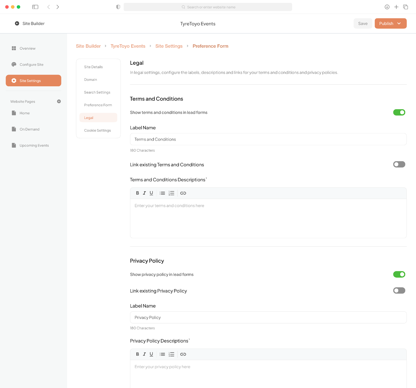Click the Home page document icon
Image resolution: width=416 pixels, height=388 pixels.
pyautogui.click(x=14, y=113)
